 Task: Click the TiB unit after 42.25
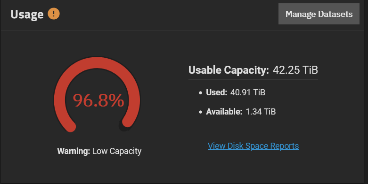point(310,70)
